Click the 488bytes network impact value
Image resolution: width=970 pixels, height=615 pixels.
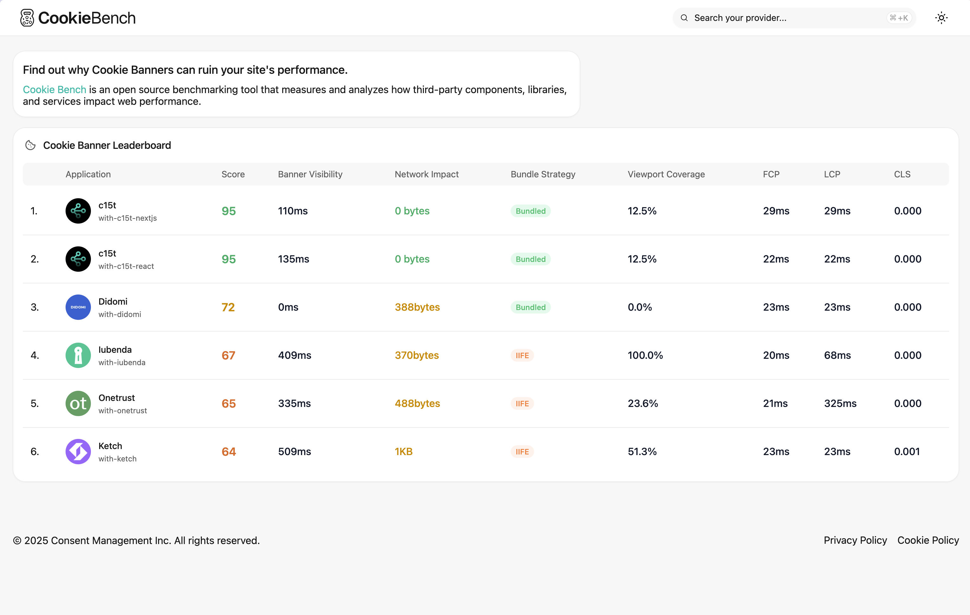(417, 403)
